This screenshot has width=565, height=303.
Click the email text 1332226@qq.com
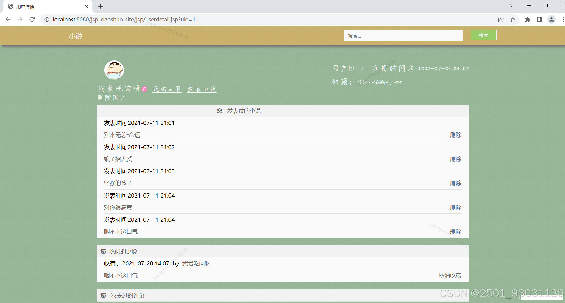point(380,82)
